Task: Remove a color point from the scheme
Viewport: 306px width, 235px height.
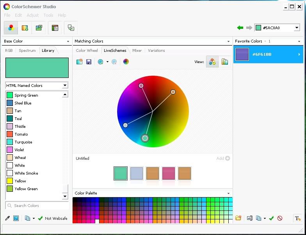Action: pos(114,62)
